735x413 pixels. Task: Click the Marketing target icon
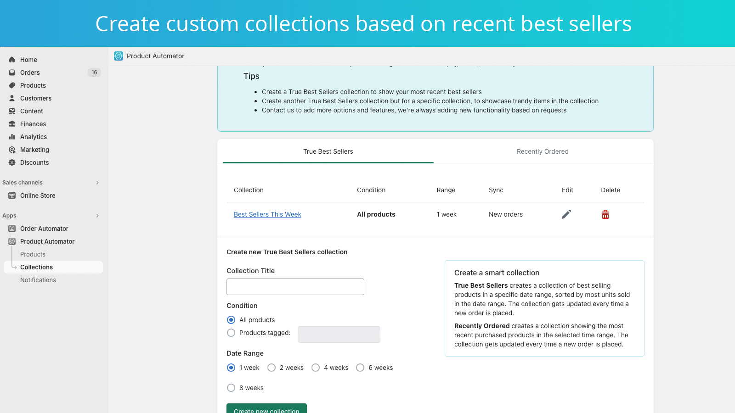click(12, 150)
